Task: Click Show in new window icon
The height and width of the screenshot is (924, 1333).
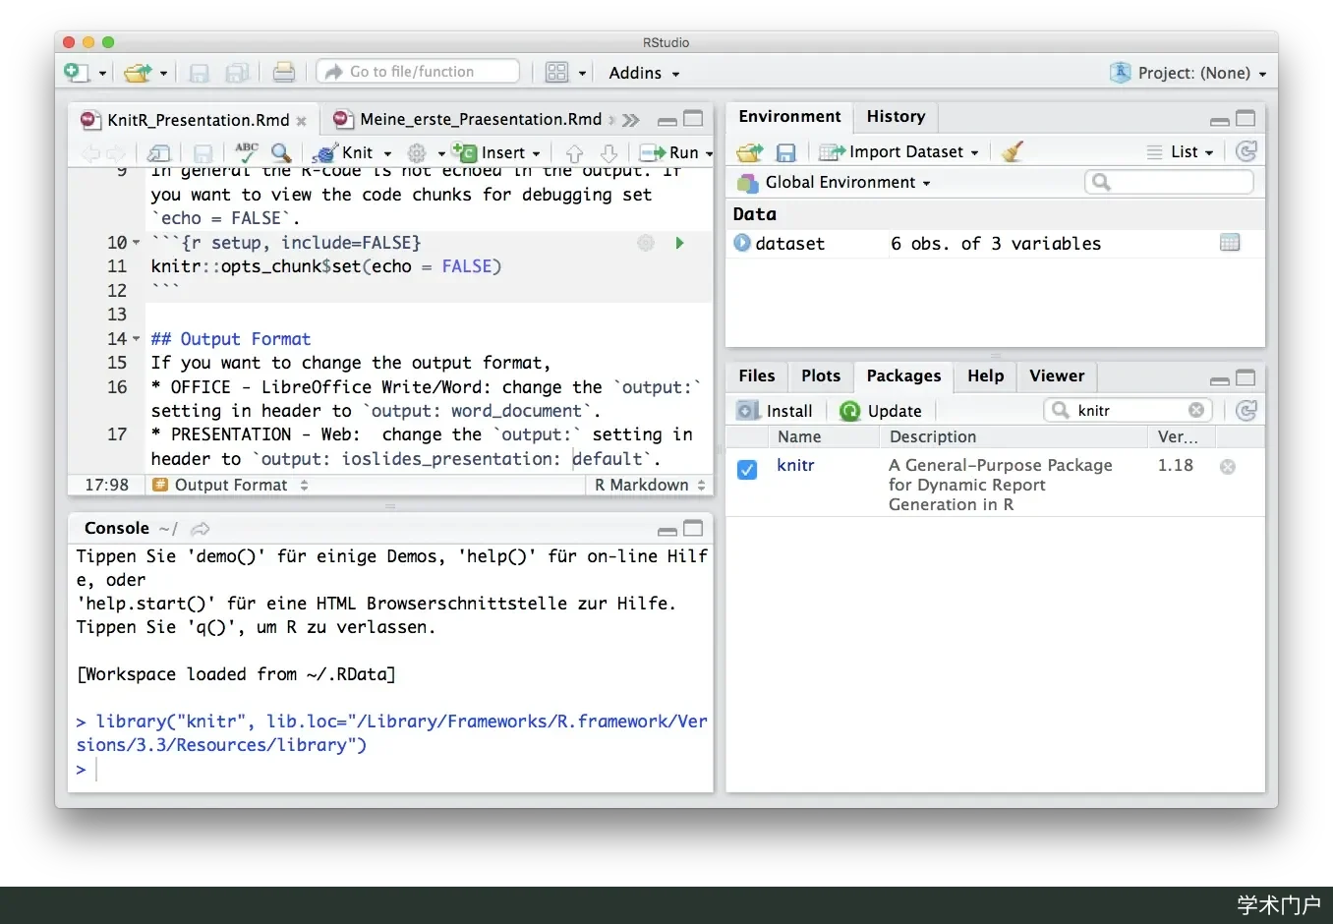Action: pos(159,152)
